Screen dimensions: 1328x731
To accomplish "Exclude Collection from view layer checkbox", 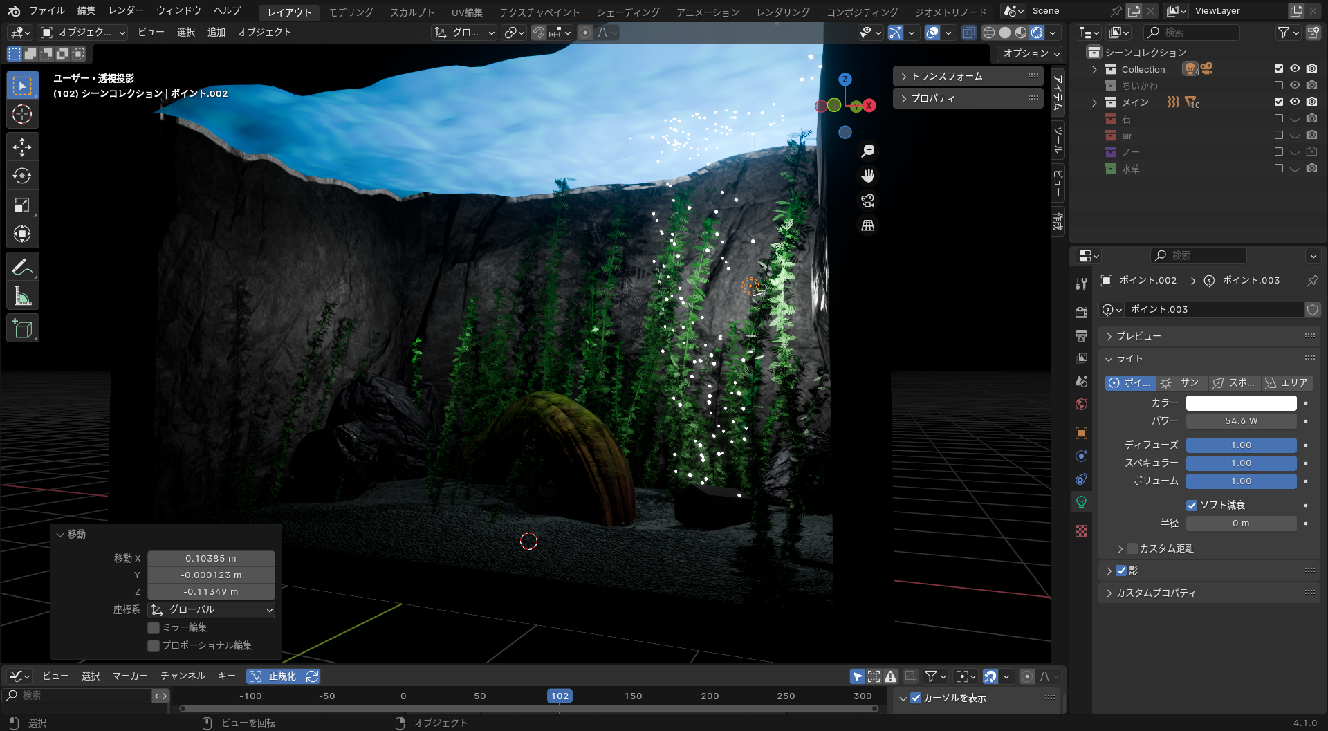I will click(x=1279, y=68).
